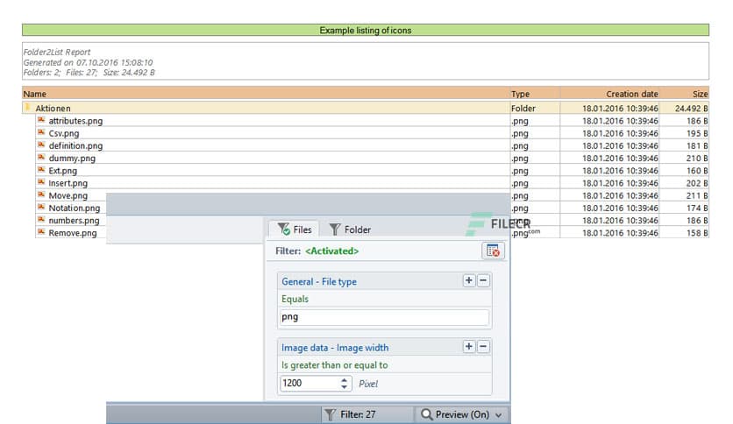Click the Csv.png file name
This screenshot has width=733, height=424.
[64, 133]
